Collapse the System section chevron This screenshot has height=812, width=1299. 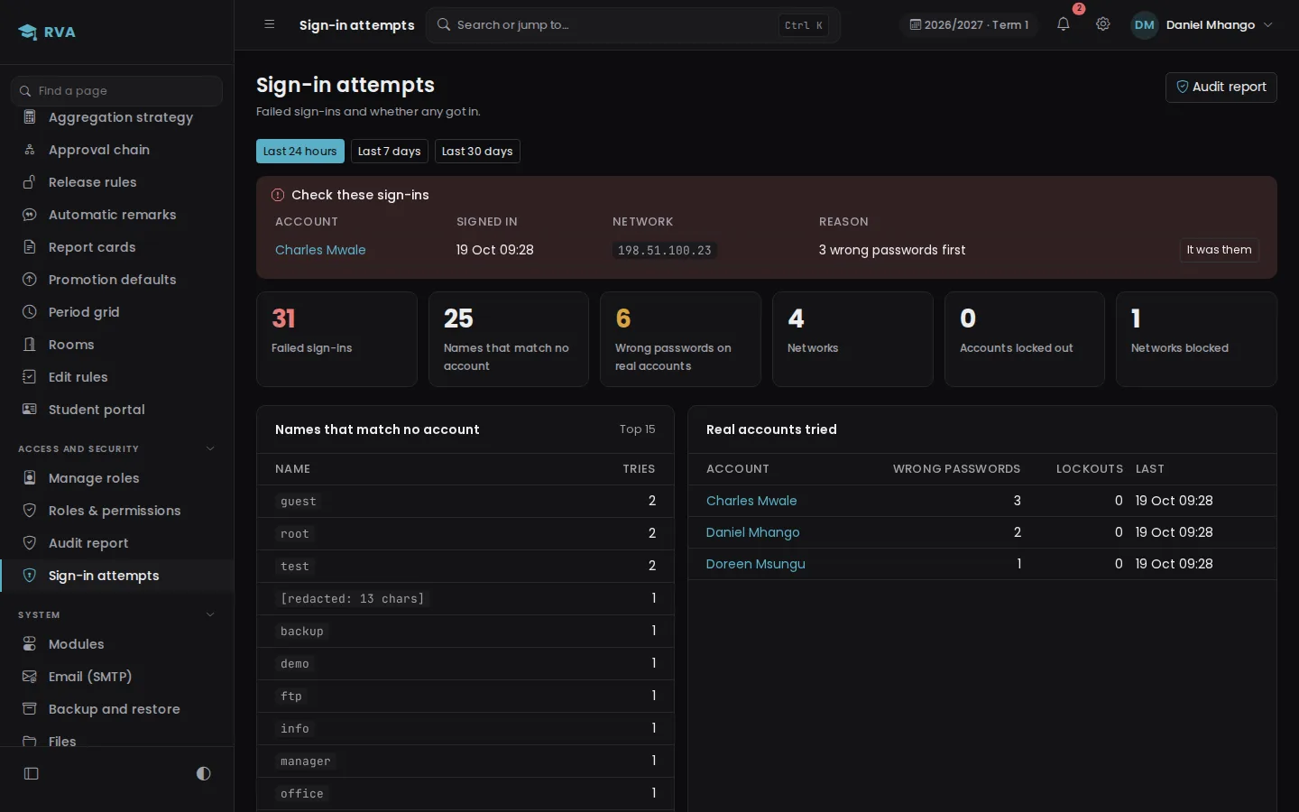tap(210, 614)
